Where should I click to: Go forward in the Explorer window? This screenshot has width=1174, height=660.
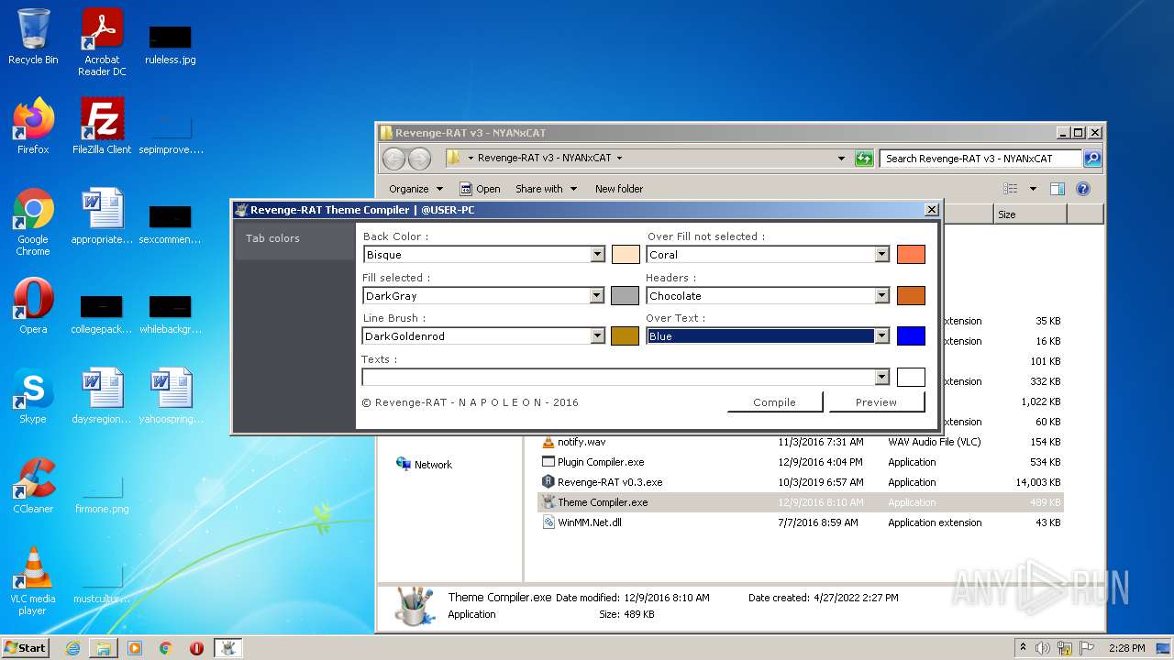419,159
